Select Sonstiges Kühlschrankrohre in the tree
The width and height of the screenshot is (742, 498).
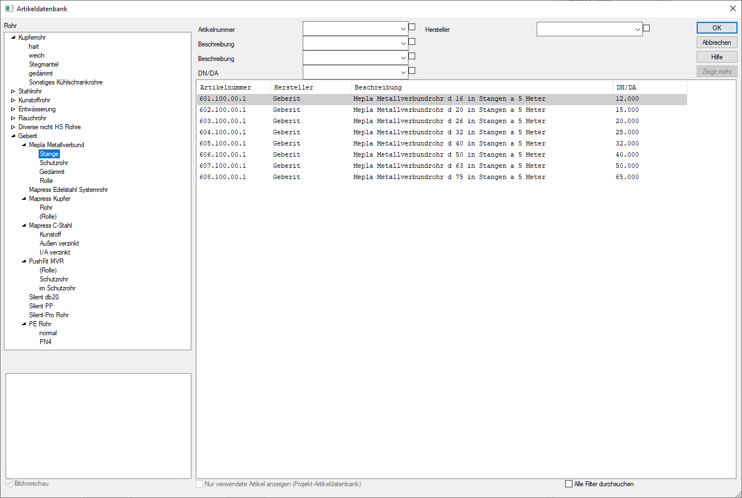click(x=65, y=82)
